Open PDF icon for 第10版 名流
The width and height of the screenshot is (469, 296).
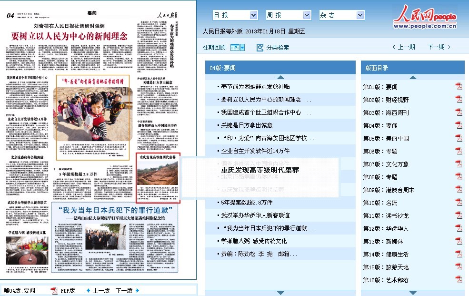(x=459, y=202)
